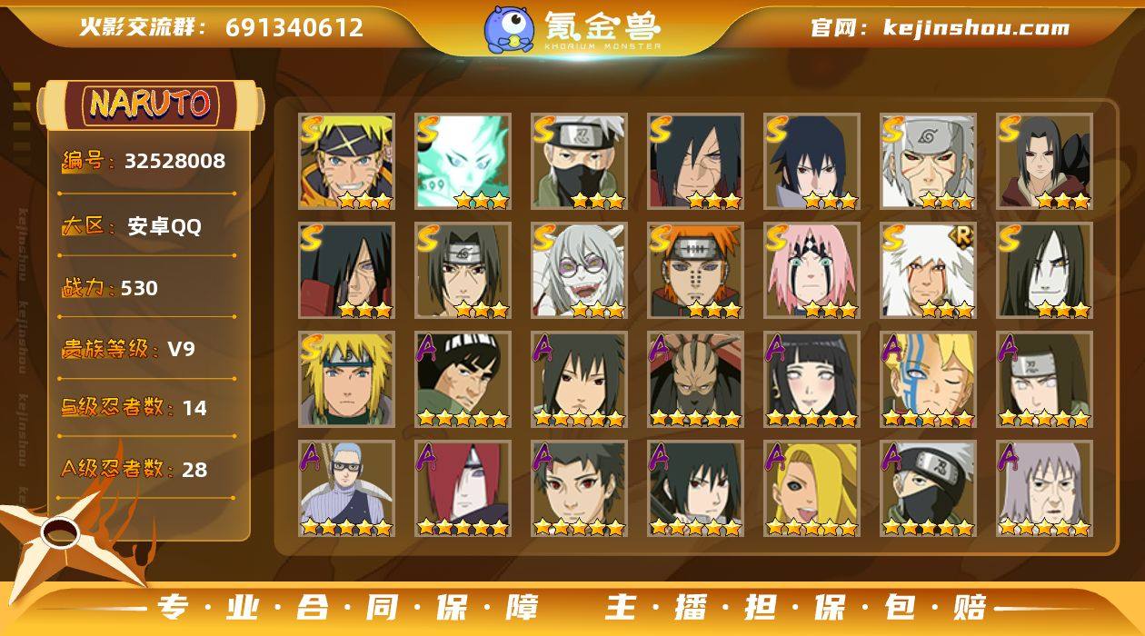This screenshot has height=636, width=1145.
Task: Choose the blonde Deidara A-rank card
Action: tap(811, 489)
